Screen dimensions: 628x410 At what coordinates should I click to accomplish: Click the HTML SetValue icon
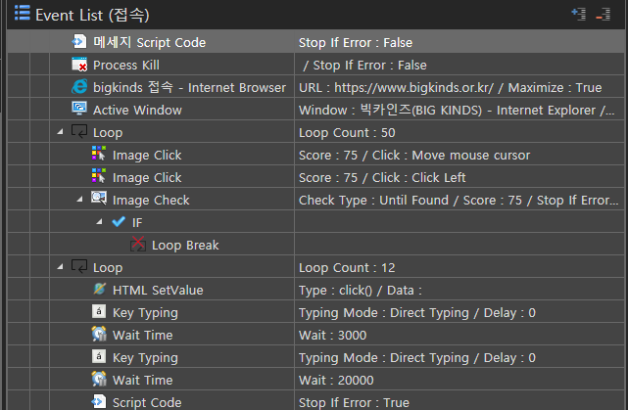point(99,289)
